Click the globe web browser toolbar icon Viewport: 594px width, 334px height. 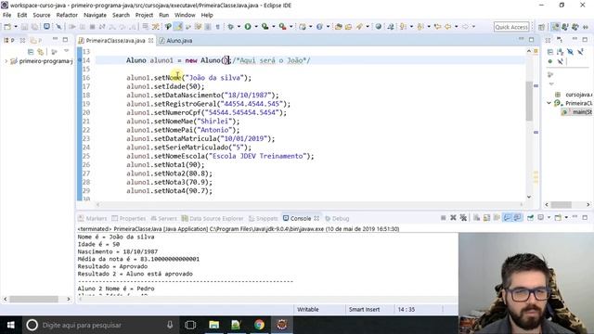[x=378, y=27]
